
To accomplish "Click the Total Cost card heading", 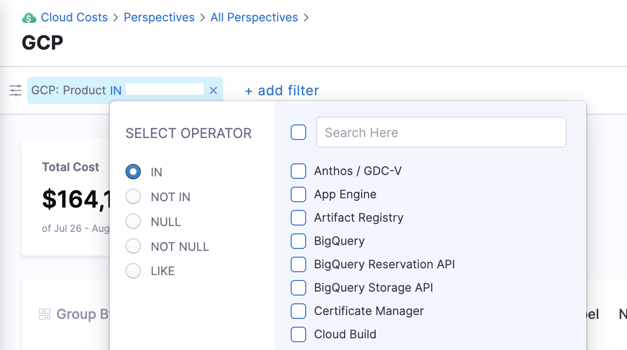I will pyautogui.click(x=70, y=167).
